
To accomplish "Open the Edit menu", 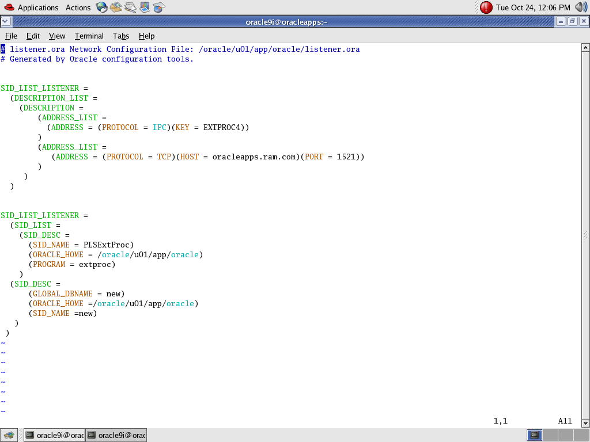I will click(x=33, y=36).
